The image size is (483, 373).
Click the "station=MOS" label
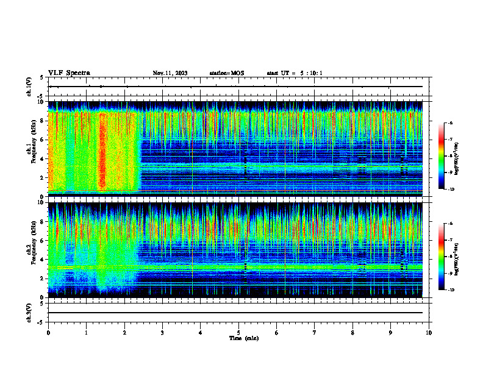pos(227,73)
